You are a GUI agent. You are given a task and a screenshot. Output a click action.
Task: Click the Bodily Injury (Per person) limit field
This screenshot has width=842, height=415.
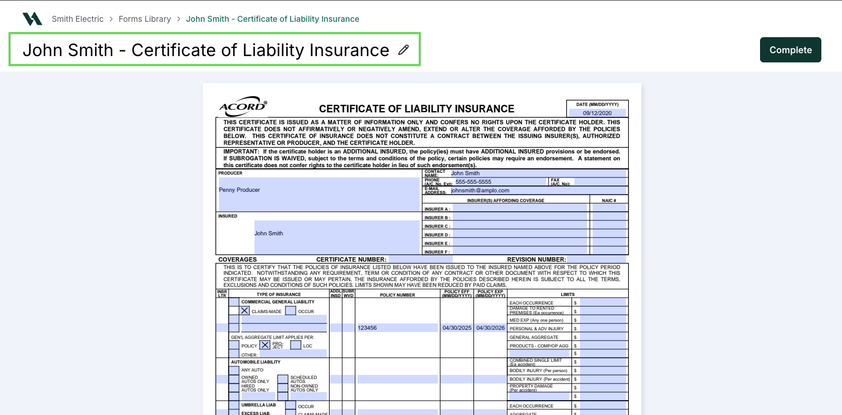pos(603,370)
